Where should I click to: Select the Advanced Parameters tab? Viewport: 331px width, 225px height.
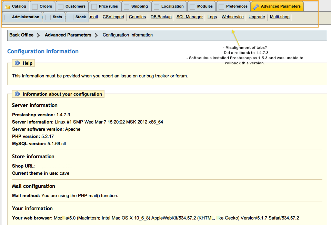277,6
